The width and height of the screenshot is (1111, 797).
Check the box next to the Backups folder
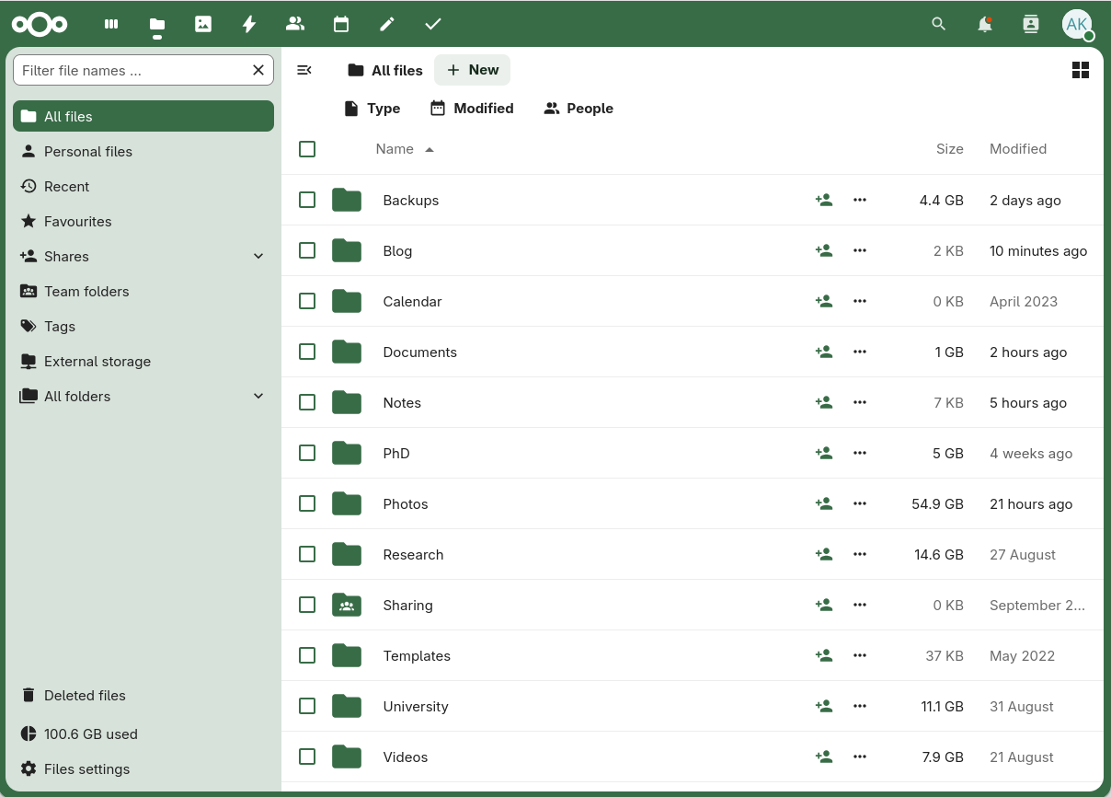click(307, 200)
